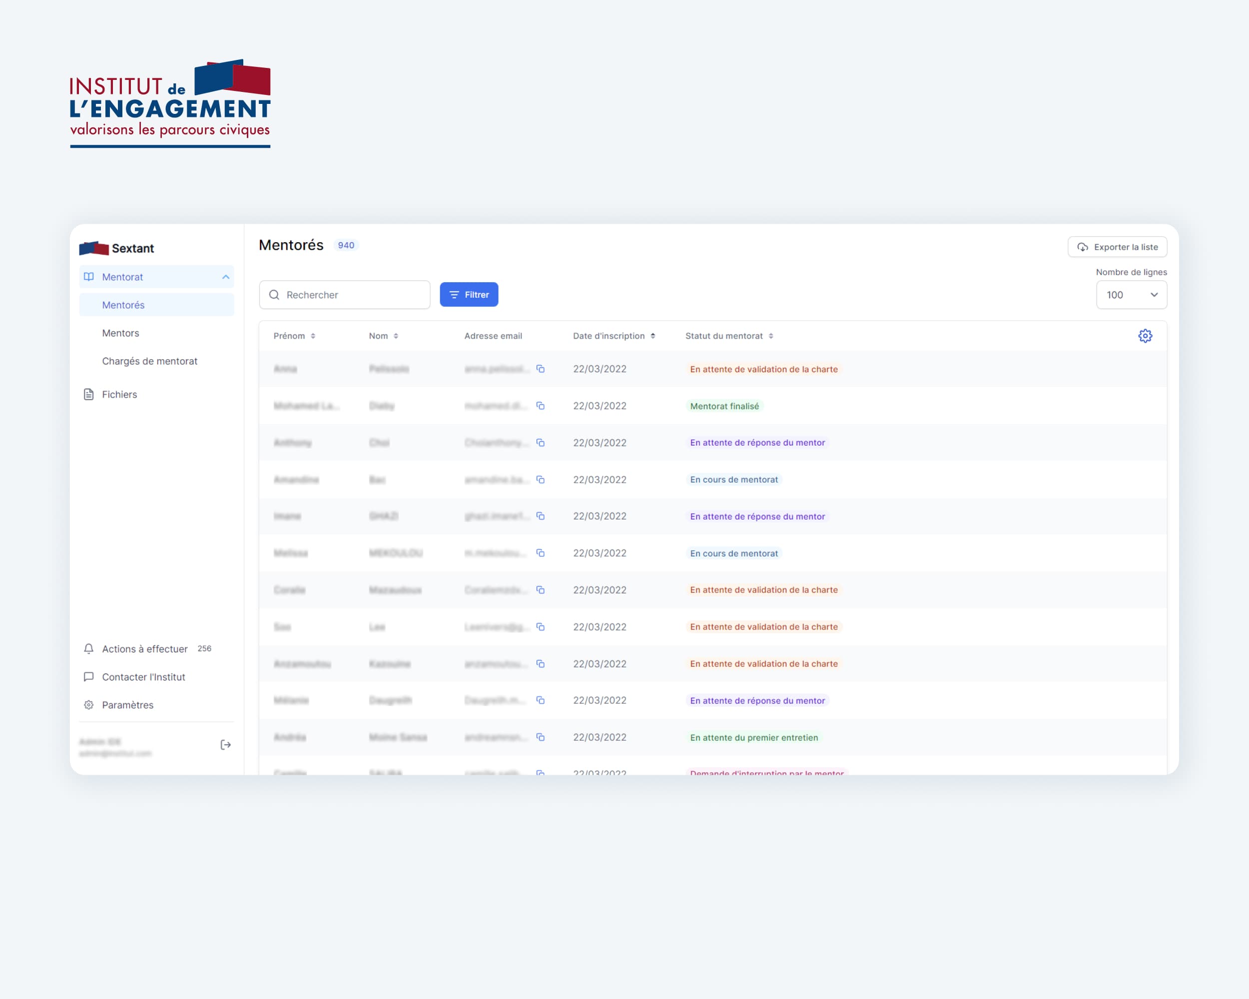Click the Fichiers document icon
The width and height of the screenshot is (1249, 999).
[x=88, y=395]
